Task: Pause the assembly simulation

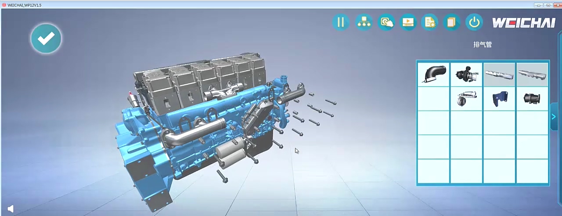Action: 341,22
